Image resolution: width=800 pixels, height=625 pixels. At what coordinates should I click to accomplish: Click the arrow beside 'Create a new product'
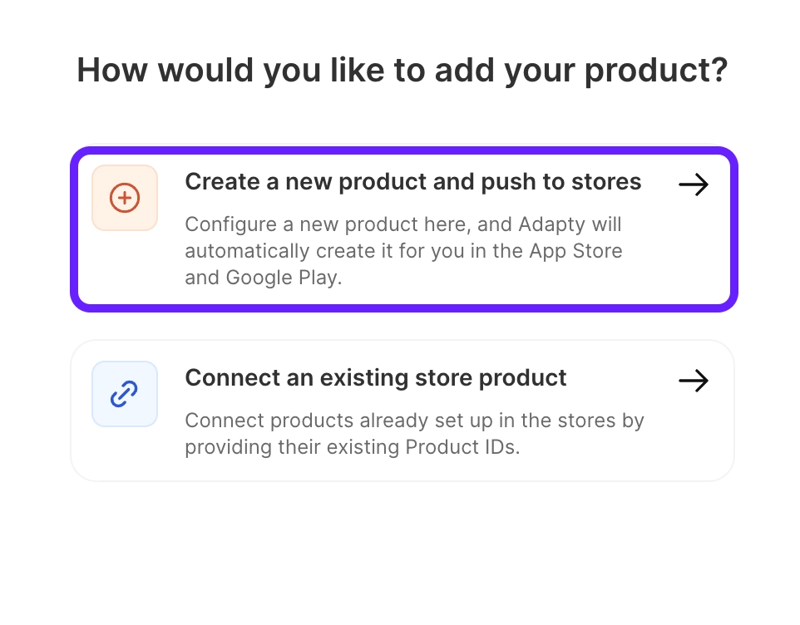(x=693, y=185)
